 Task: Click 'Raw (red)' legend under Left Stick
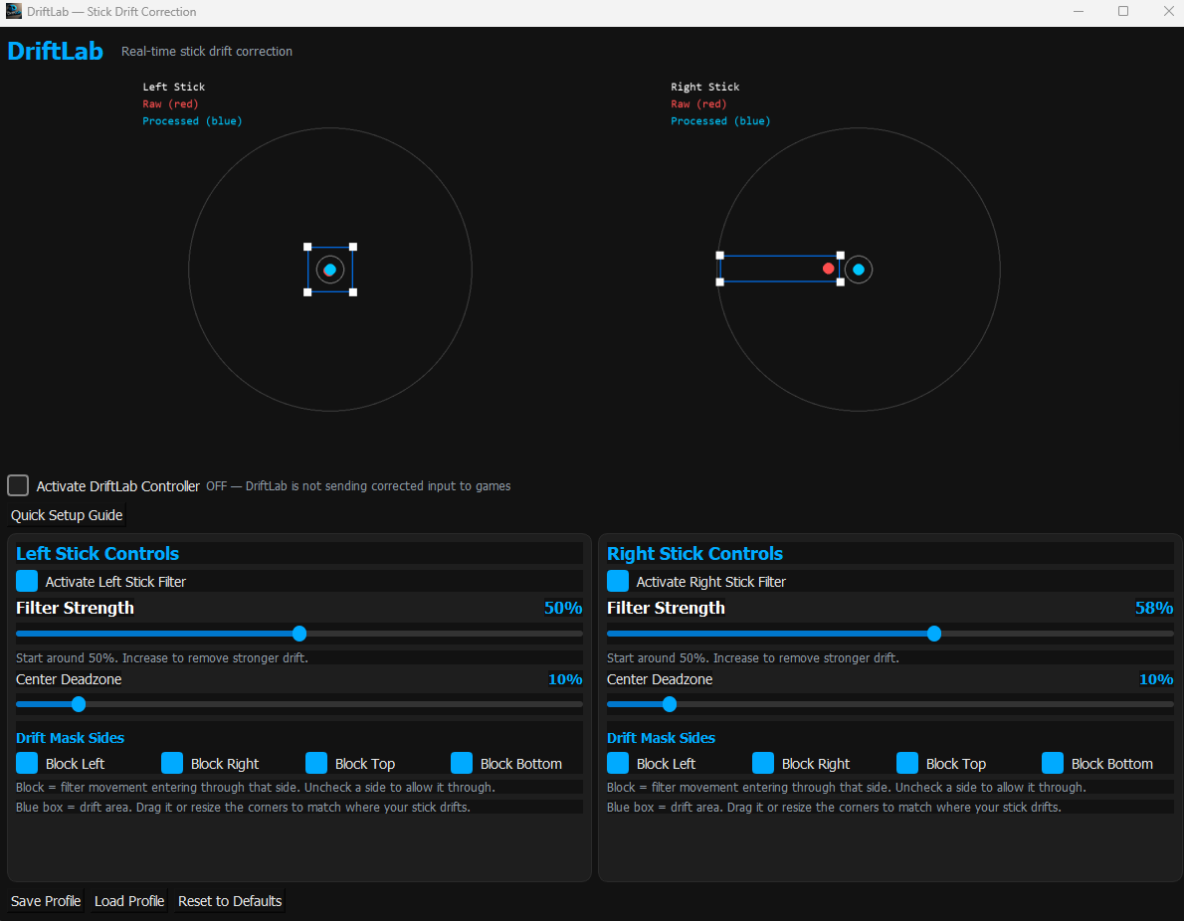click(171, 104)
